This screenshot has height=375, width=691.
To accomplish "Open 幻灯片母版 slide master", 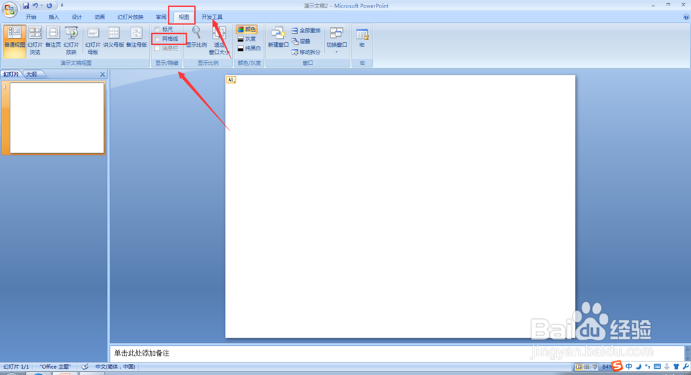I will (93, 41).
